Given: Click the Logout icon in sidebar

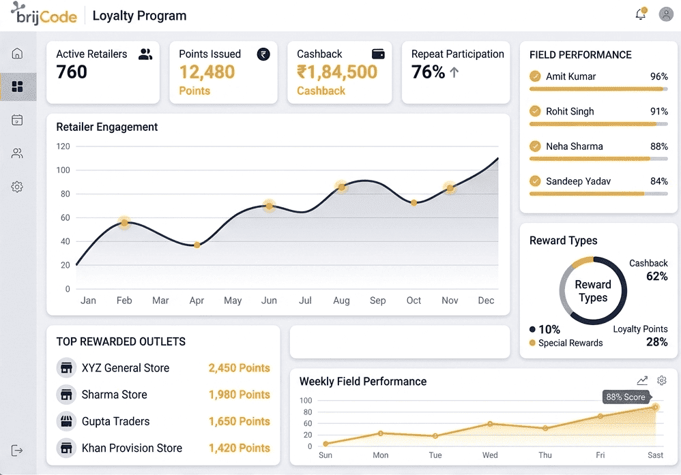Looking at the screenshot, I should tap(17, 450).
